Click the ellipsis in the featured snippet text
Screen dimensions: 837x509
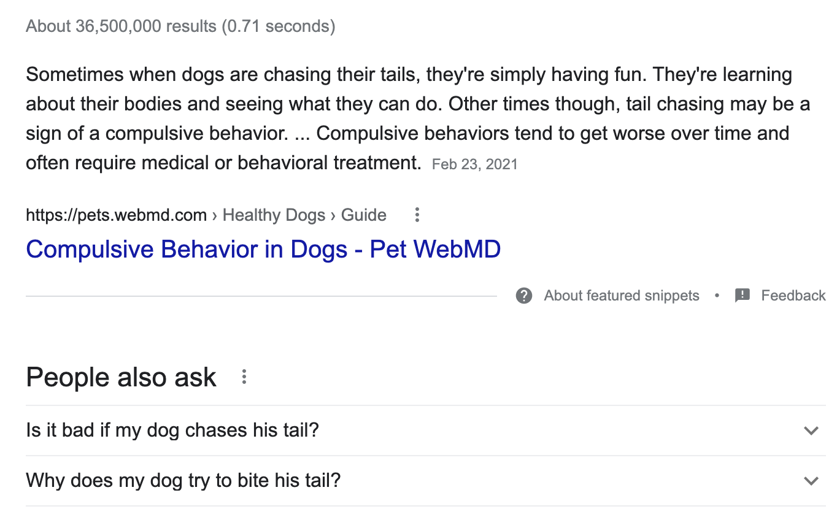301,134
